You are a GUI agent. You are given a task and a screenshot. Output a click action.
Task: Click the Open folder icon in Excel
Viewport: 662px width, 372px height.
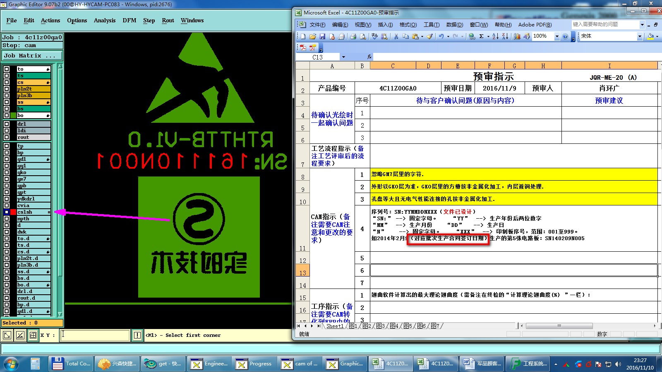313,36
